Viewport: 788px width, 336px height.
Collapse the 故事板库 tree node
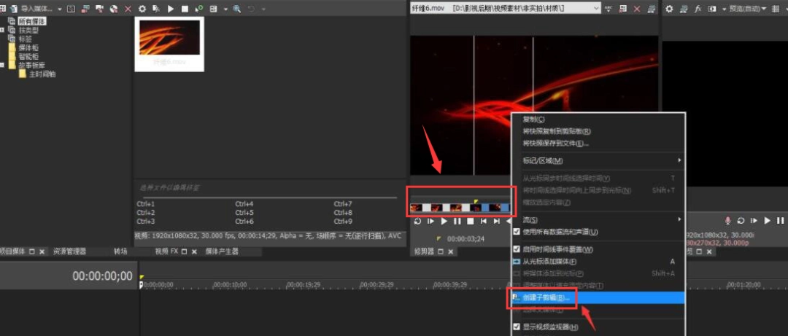click(2, 66)
